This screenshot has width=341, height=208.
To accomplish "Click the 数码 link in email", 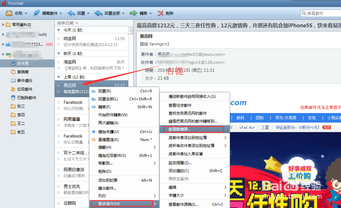I will [240, 118].
